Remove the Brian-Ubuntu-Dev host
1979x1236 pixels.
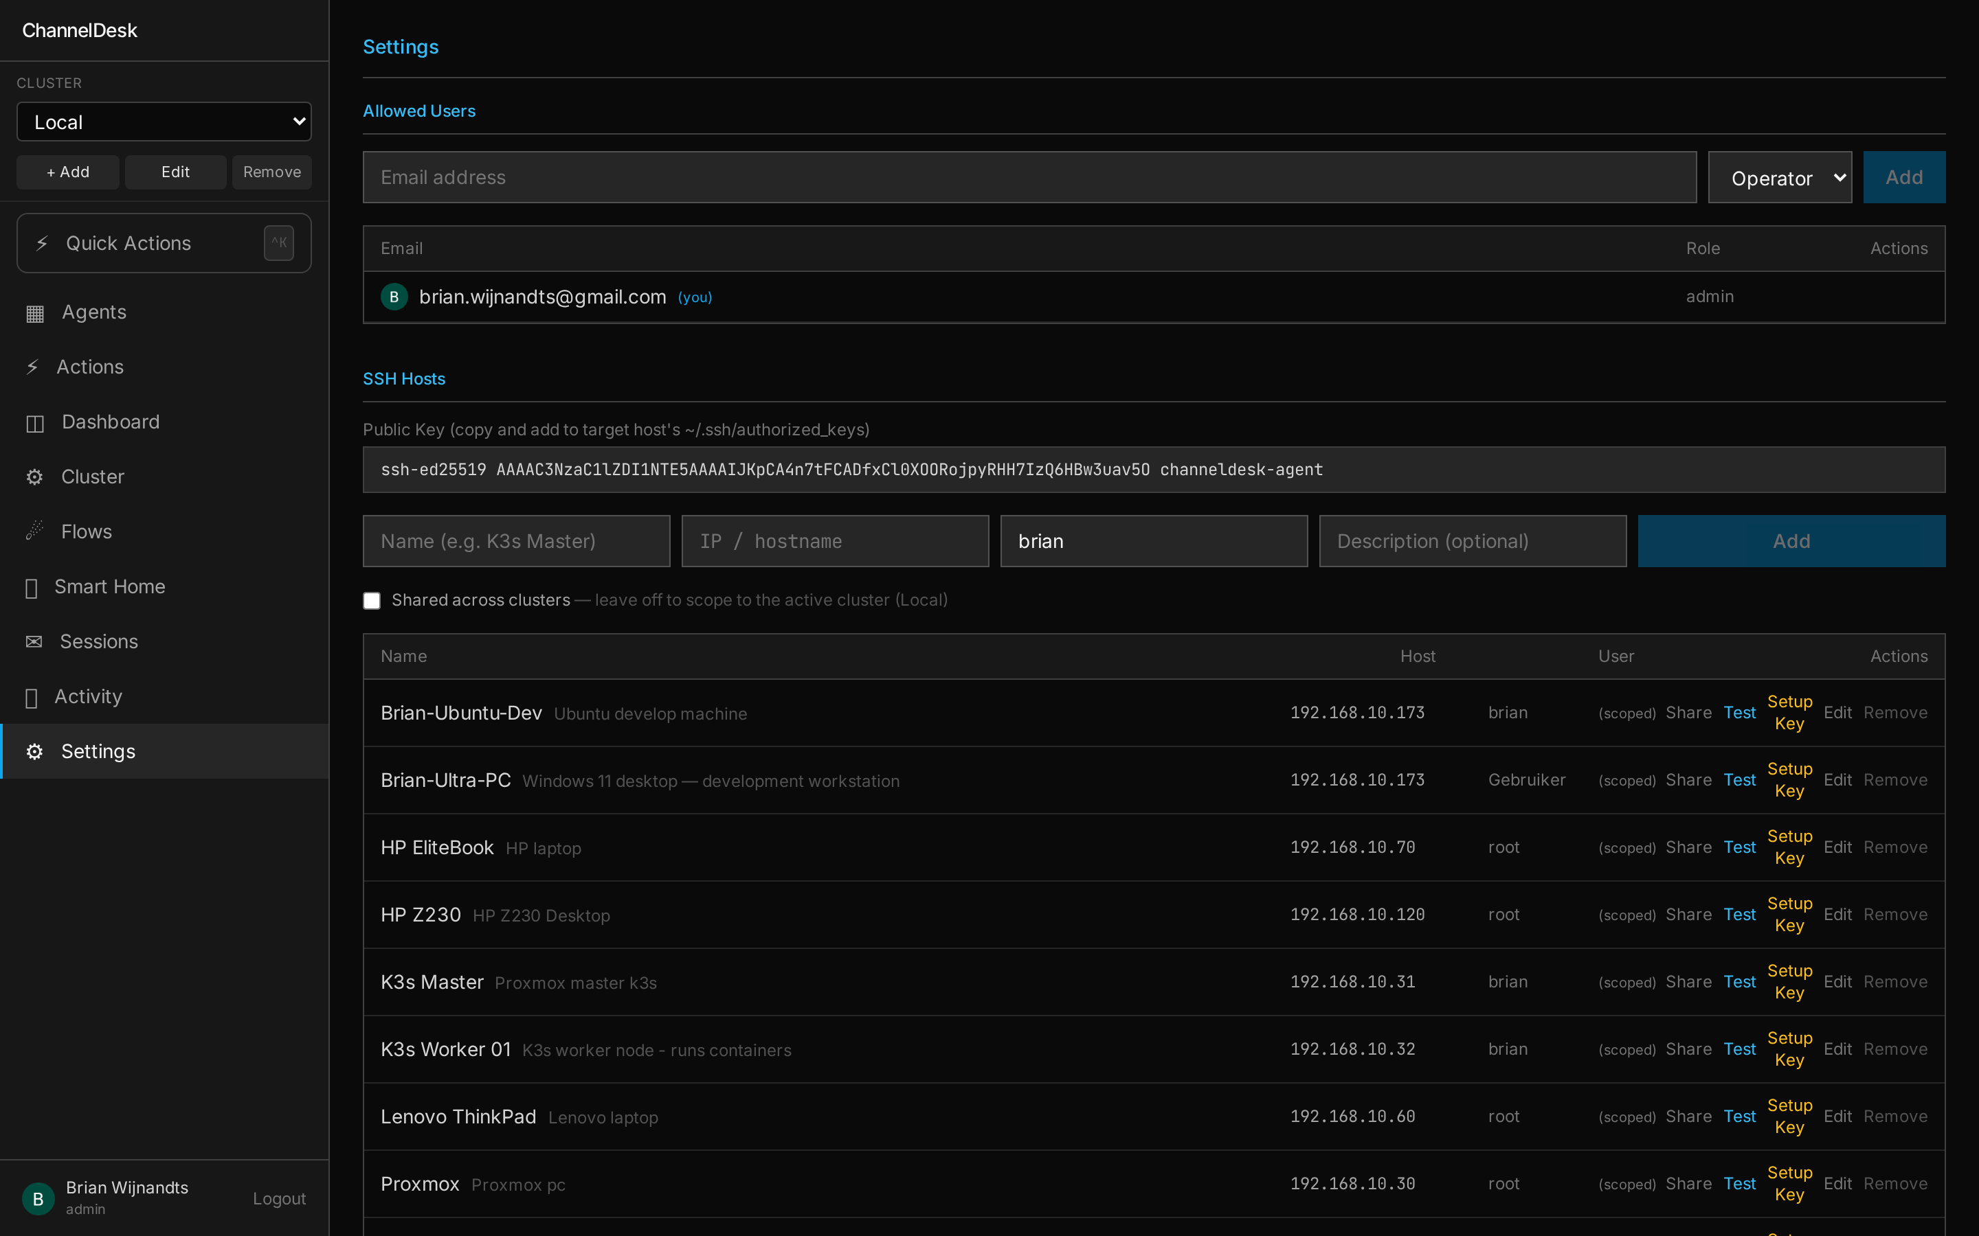1894,713
